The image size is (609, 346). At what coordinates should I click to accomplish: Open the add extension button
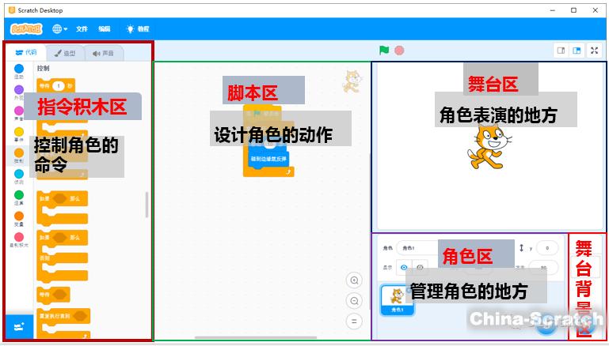tap(19, 326)
